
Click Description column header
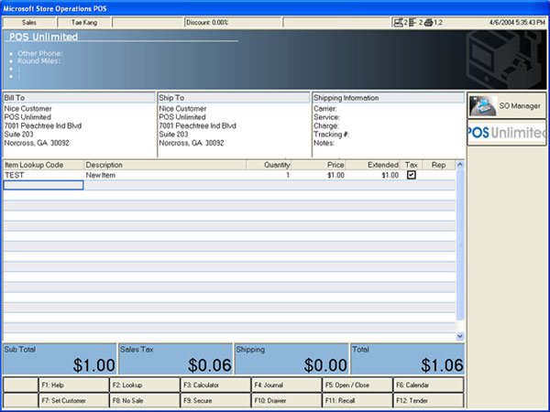(165, 165)
